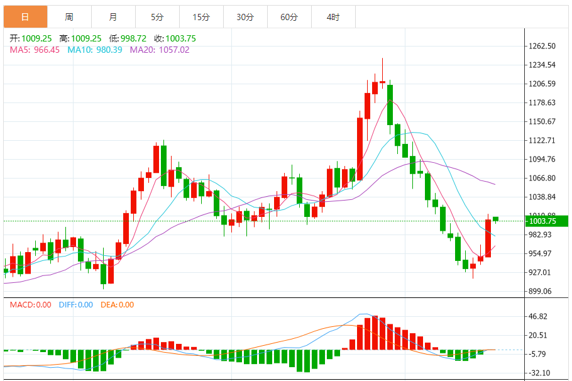This screenshot has width=572, height=381.
Task: Click the 1262.50 price axis label
Action: [x=542, y=46]
